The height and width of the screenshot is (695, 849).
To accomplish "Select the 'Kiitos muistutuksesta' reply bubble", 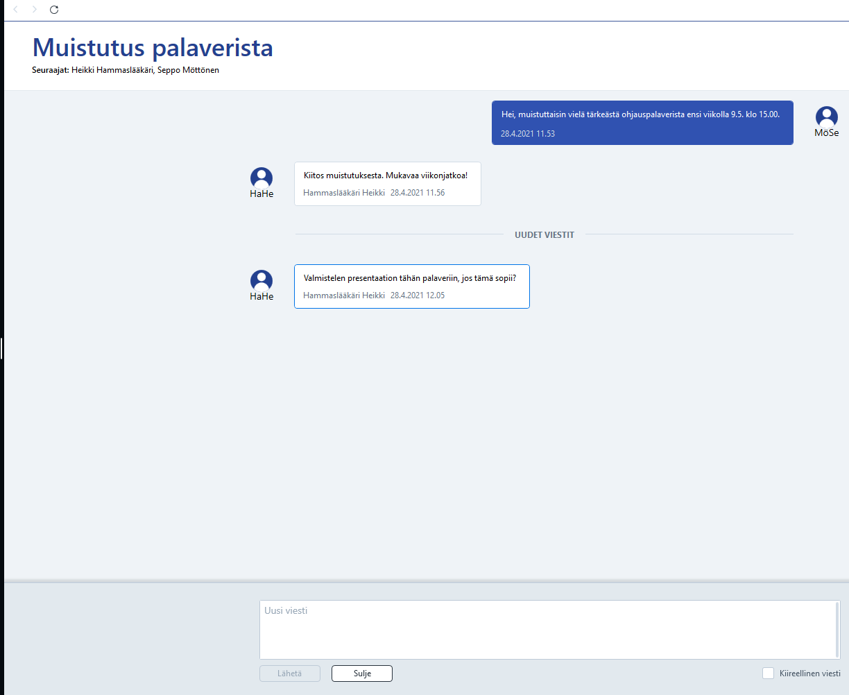I will [x=388, y=184].
